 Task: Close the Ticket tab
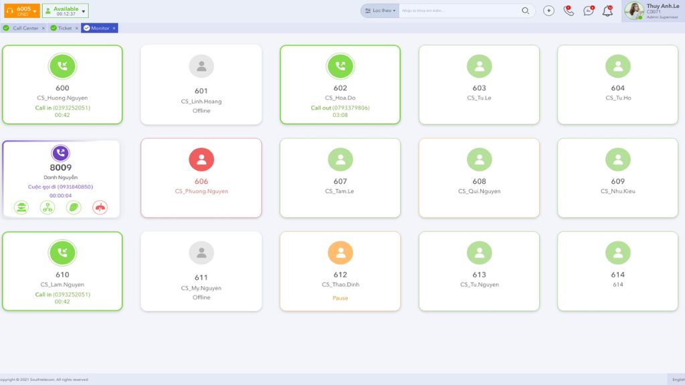[76, 28]
